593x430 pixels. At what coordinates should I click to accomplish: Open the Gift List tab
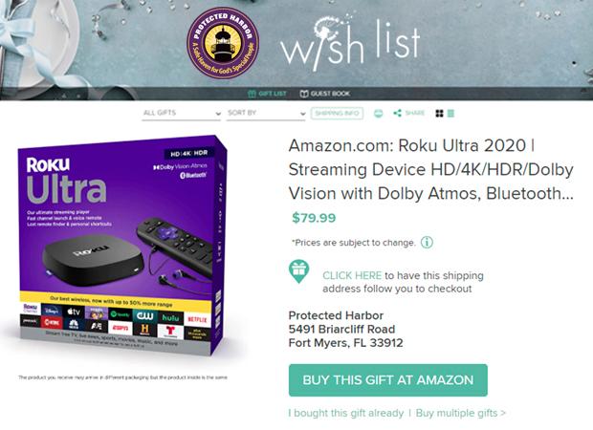point(267,94)
